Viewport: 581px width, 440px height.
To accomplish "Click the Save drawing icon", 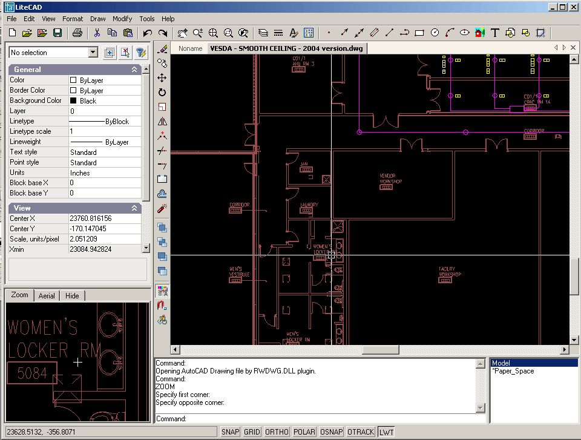I will coord(57,33).
